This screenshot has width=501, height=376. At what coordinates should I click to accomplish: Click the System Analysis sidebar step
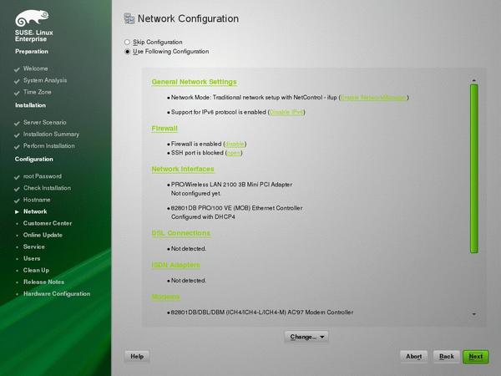[x=45, y=80]
